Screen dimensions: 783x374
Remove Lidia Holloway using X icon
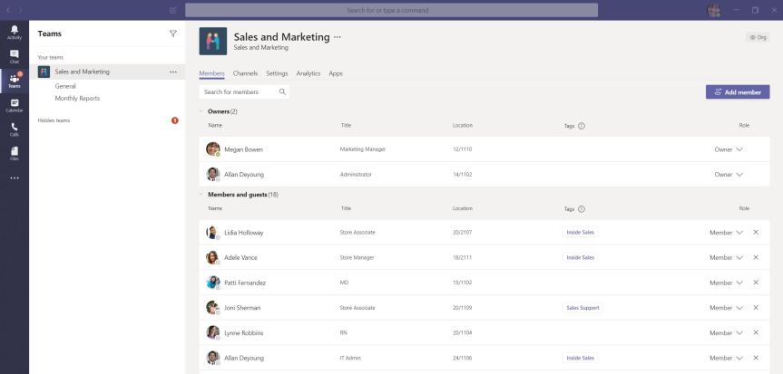[x=756, y=233]
